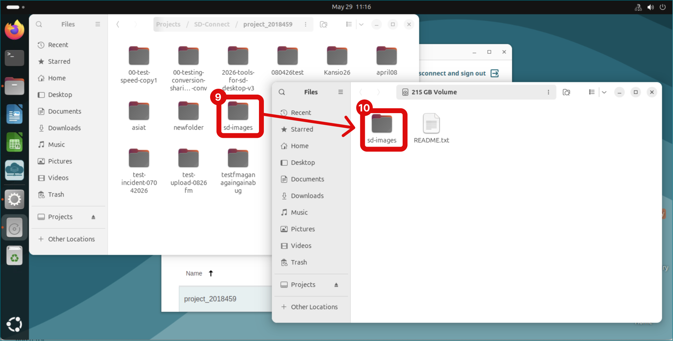Screen dimensions: 673x341
Task: Open disk utility icon in dock
Action: (14, 228)
